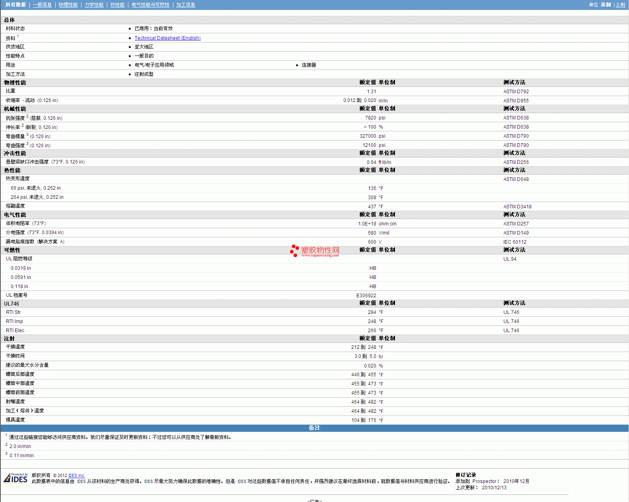Go to the 一般信息 tab

(x=42, y=5)
